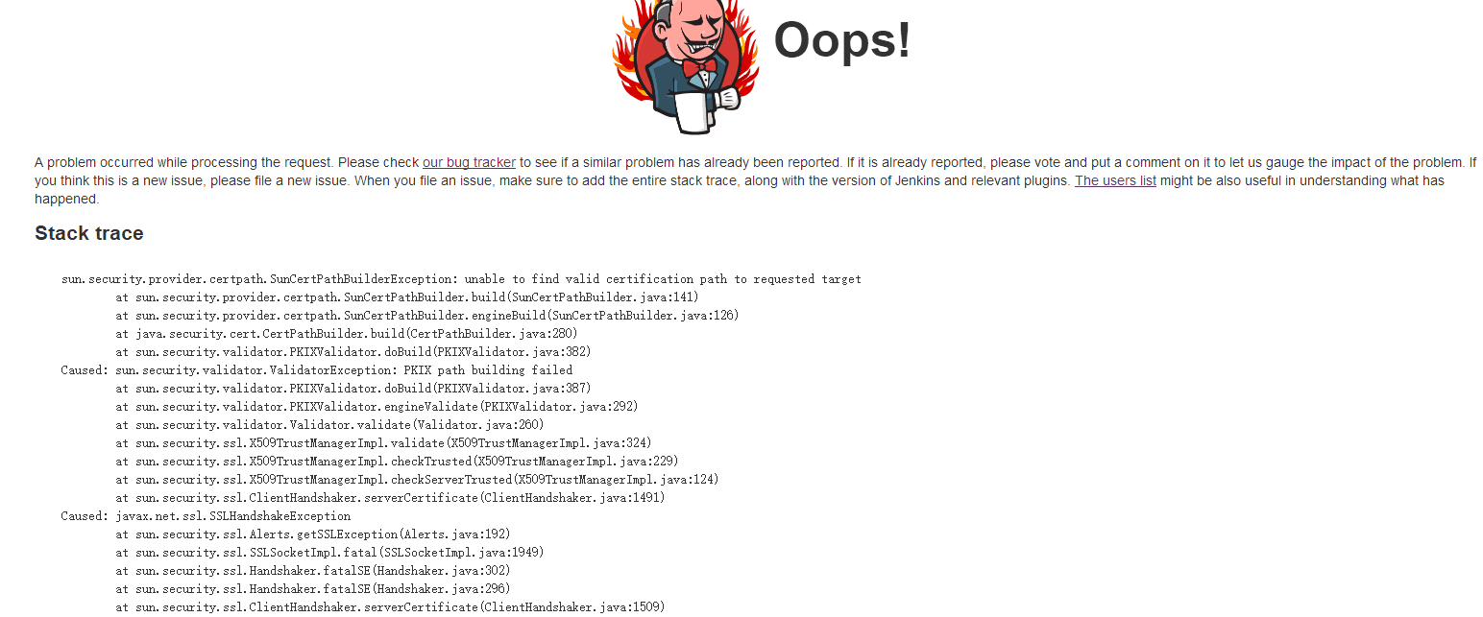Click the 'Validator.java:260' validate line
This screenshot has height=617, width=1483.
[329, 425]
